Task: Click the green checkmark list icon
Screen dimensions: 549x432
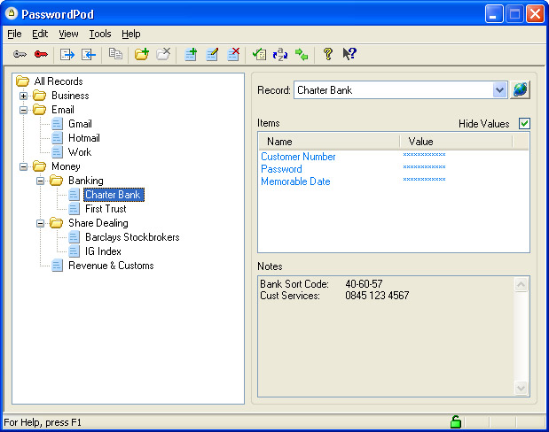Action: point(259,54)
